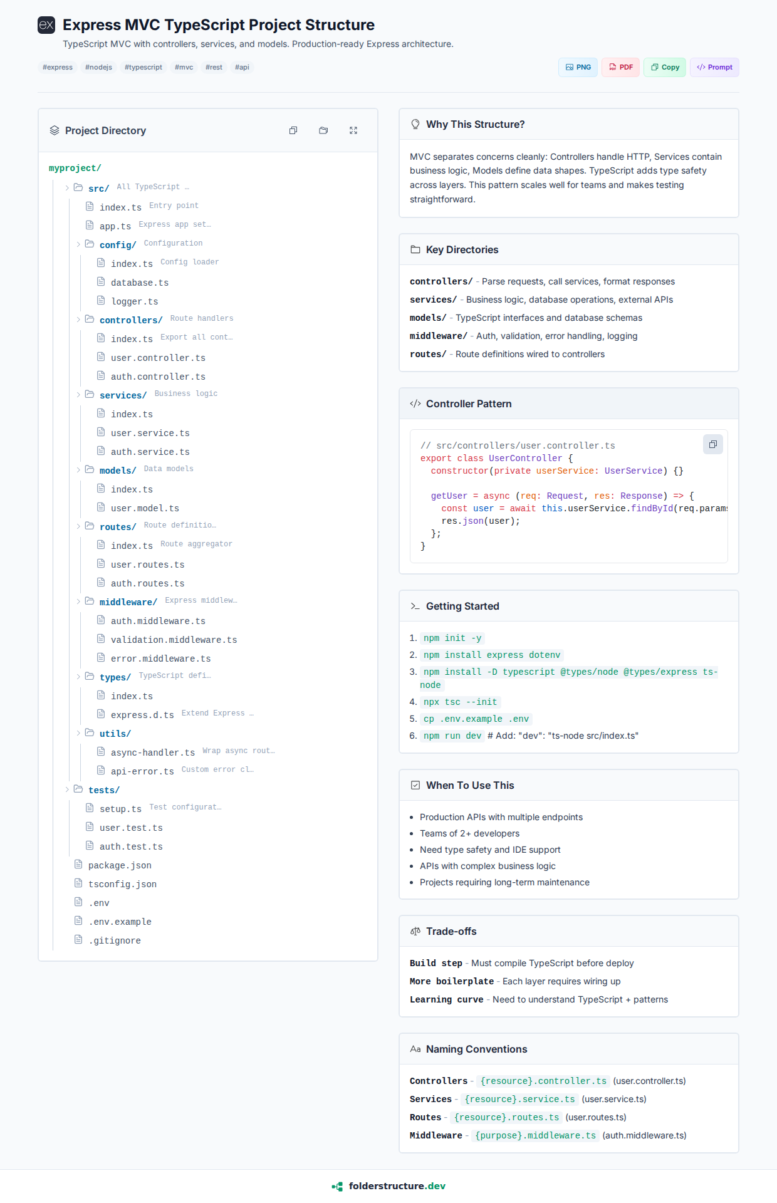Collapse the middleware/ folder in the tree
This screenshot has width=777, height=1203.
[x=78, y=601]
